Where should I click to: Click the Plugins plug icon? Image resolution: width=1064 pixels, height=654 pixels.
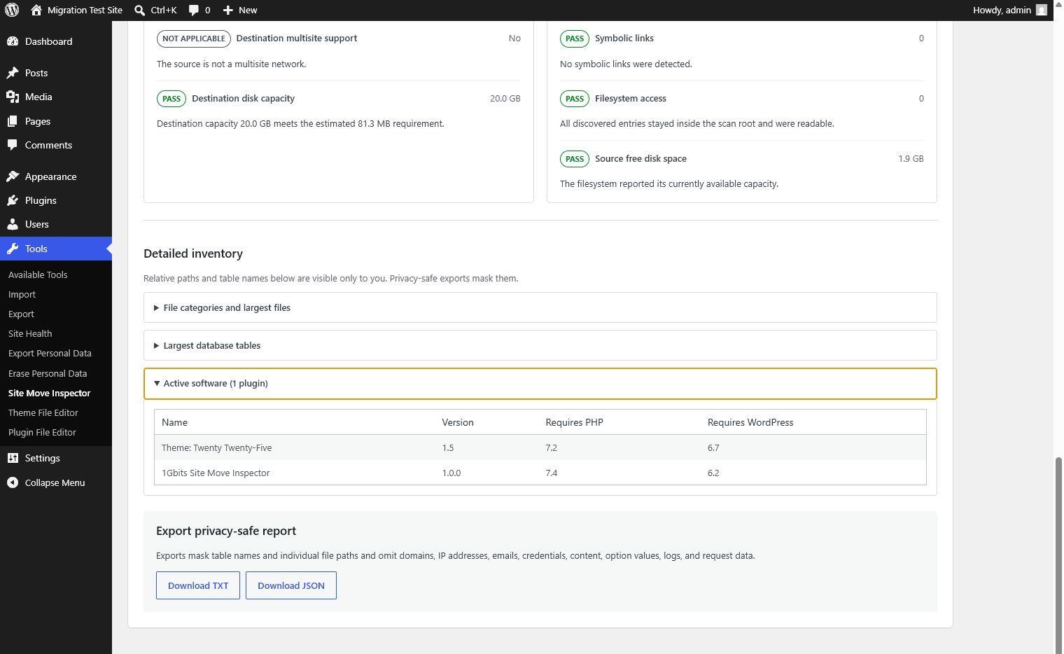[13, 200]
